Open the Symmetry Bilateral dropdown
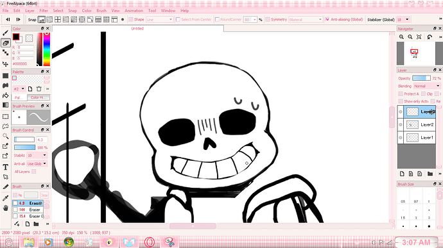This screenshot has width=443, height=248. click(x=306, y=19)
